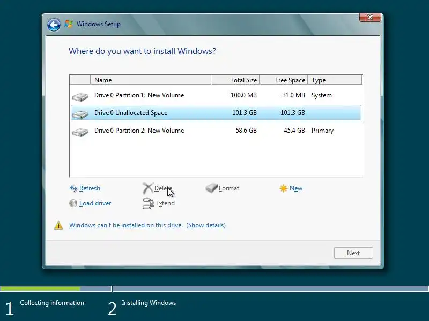Click the Windows Setup title text

tap(99, 24)
